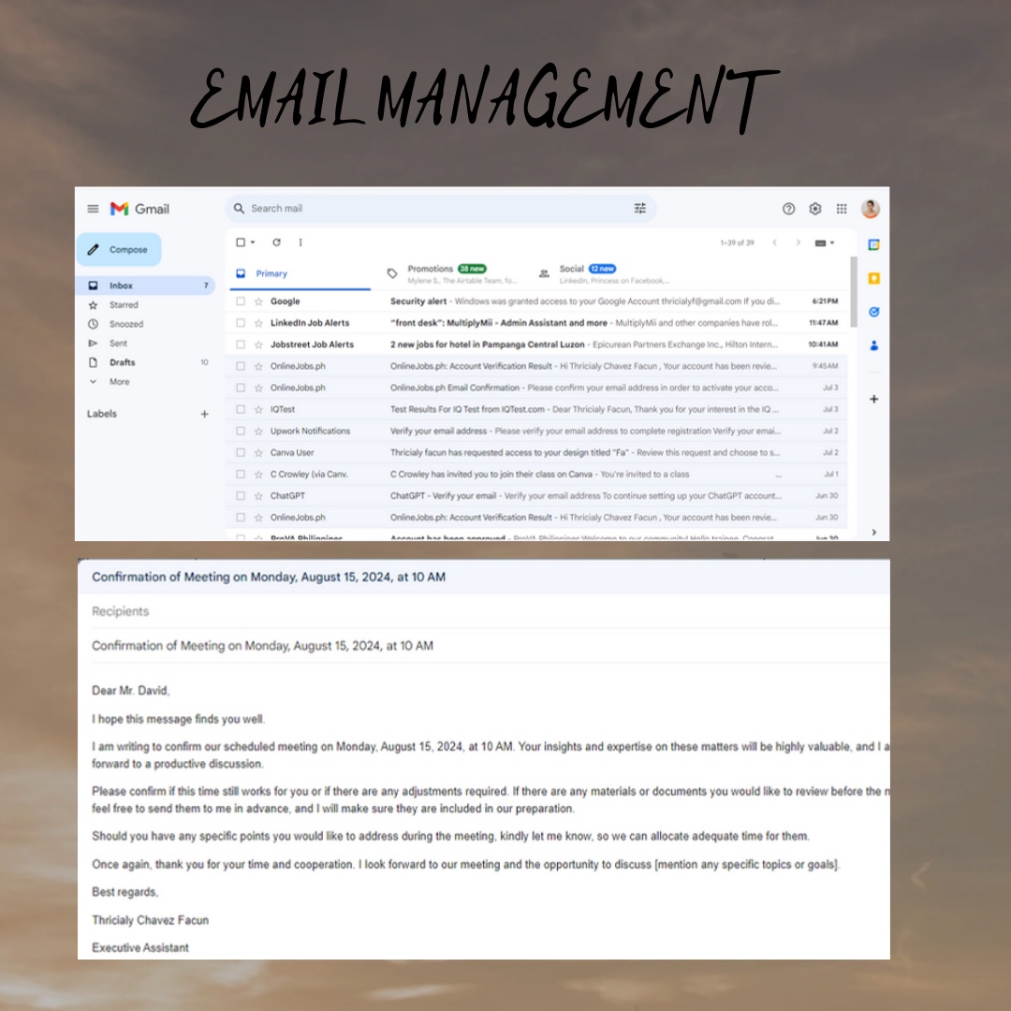
Task: Open the Inbox folder
Action: tap(145, 285)
